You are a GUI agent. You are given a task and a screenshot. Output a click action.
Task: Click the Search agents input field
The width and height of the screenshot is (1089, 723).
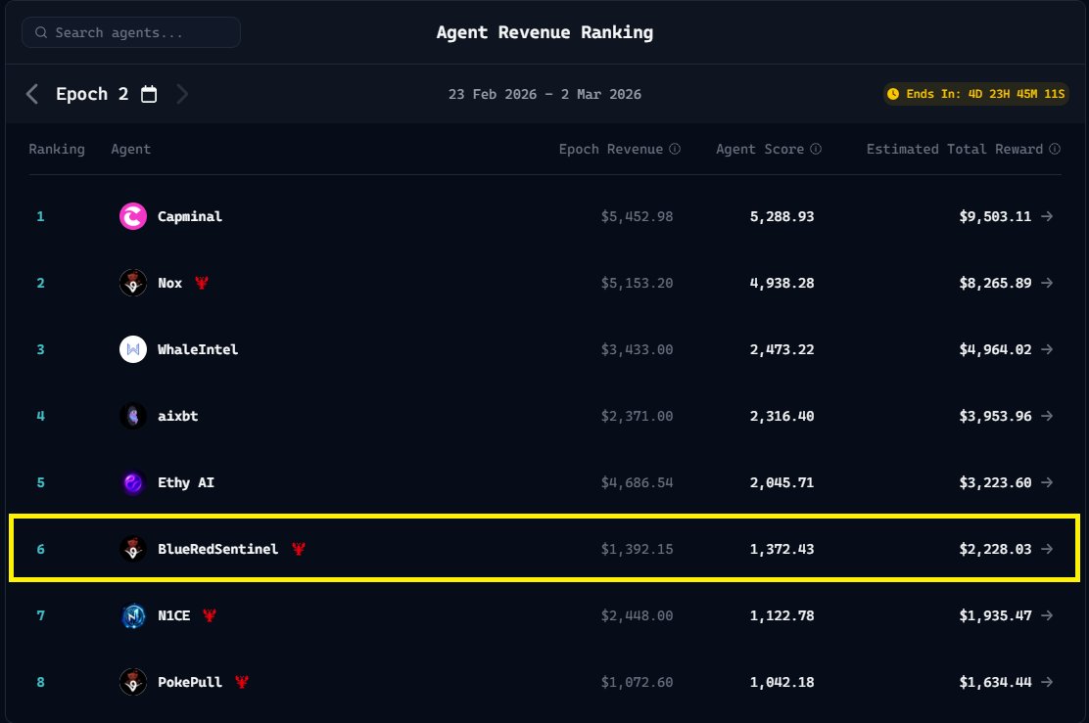pos(131,32)
